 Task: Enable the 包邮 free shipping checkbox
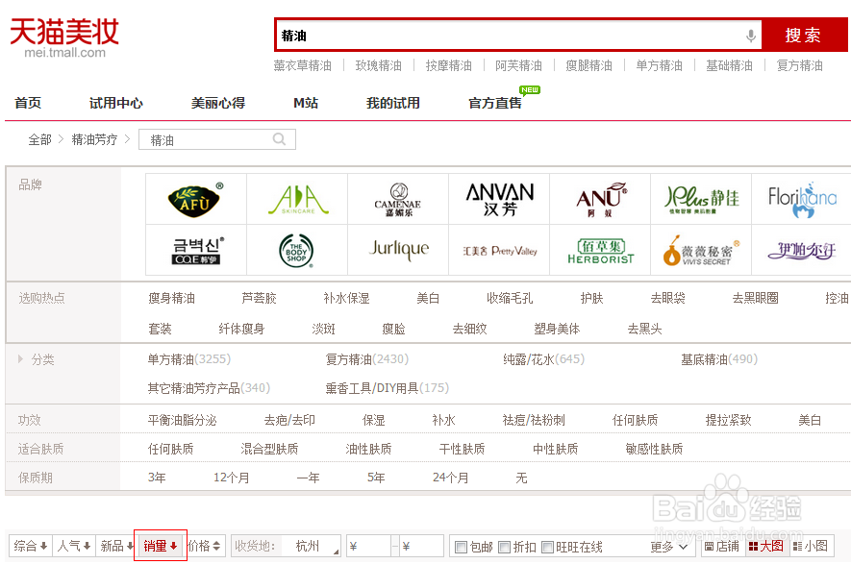(461, 548)
